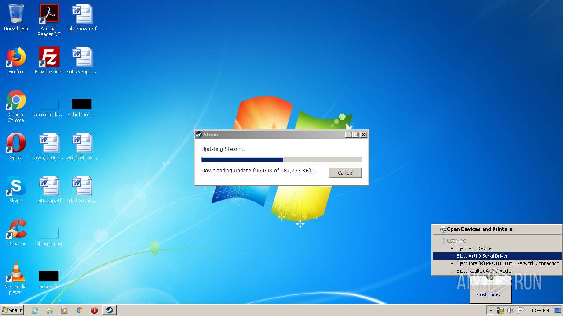Select the alwaysauth... document icon
Image resolution: width=563 pixels, height=316 pixels.
(x=49, y=147)
